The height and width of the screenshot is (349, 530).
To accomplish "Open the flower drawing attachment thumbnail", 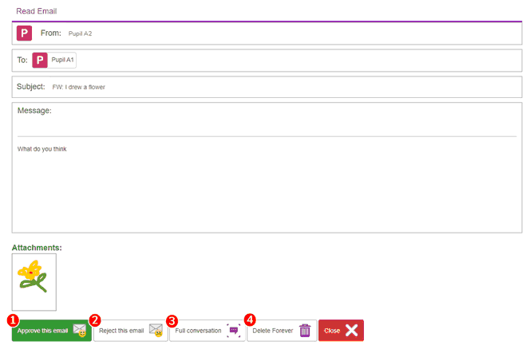I will (34, 282).
